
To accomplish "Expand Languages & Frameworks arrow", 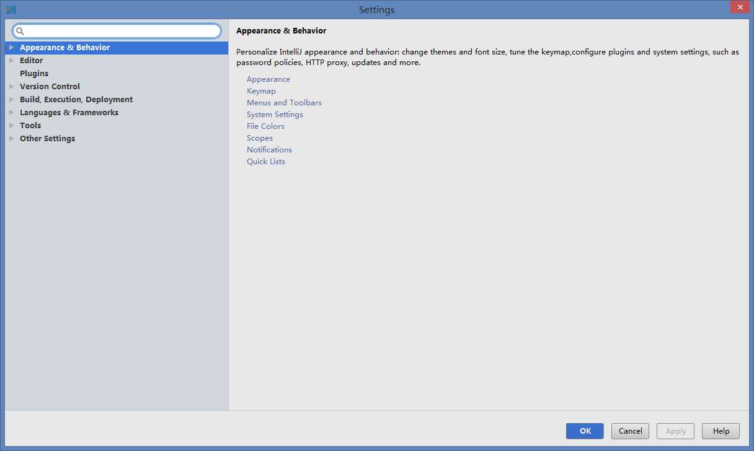I will (11, 113).
